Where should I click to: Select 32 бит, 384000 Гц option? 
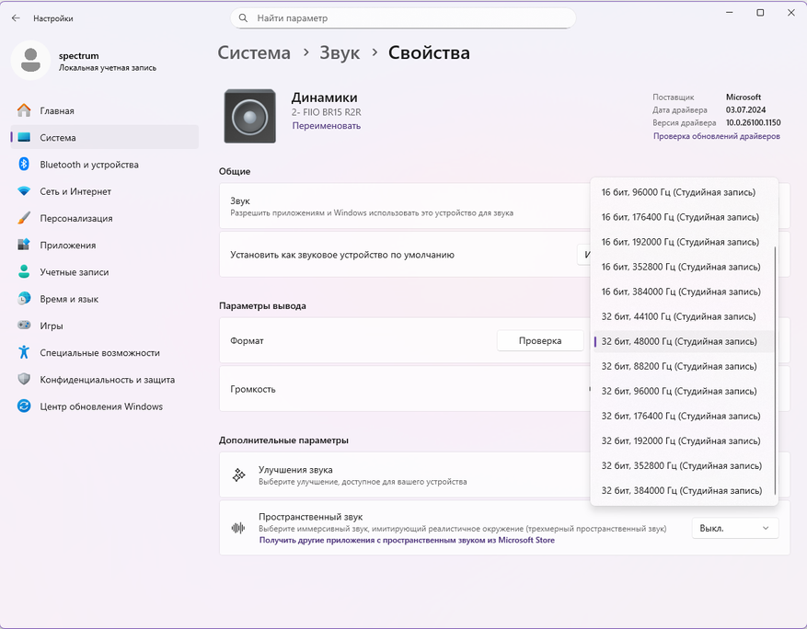pyautogui.click(x=681, y=490)
